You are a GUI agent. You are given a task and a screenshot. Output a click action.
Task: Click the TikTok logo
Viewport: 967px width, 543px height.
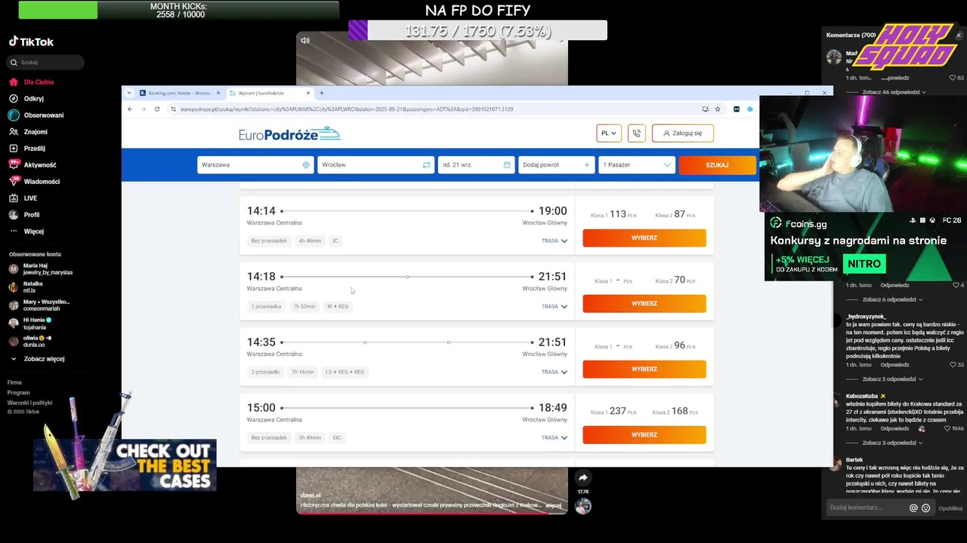(x=31, y=41)
